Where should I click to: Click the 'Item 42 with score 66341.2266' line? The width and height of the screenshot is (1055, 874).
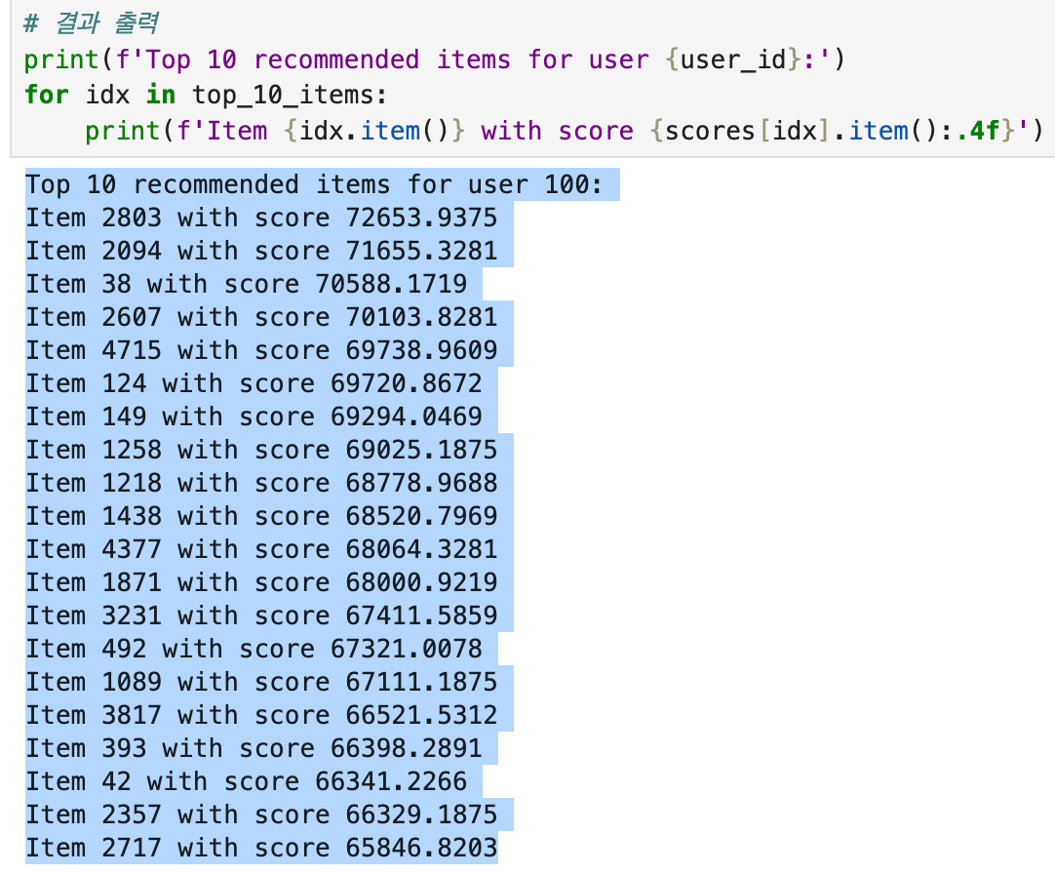(247, 781)
